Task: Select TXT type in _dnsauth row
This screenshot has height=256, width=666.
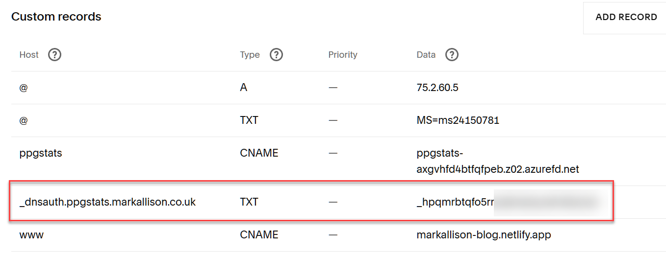Action: [x=249, y=202]
